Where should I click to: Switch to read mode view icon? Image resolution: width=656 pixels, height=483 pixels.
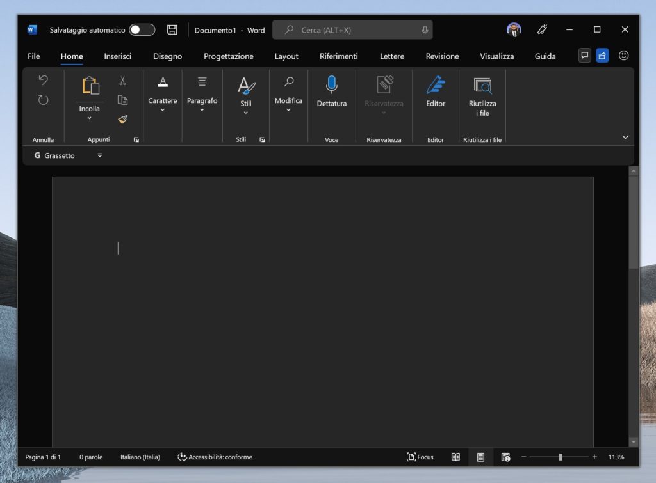(x=455, y=457)
